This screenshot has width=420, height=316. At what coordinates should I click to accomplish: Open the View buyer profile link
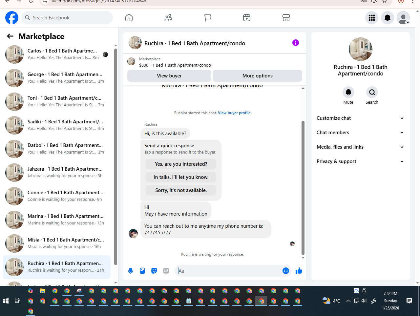(234, 113)
